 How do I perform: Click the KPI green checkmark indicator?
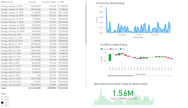pos(135,93)
